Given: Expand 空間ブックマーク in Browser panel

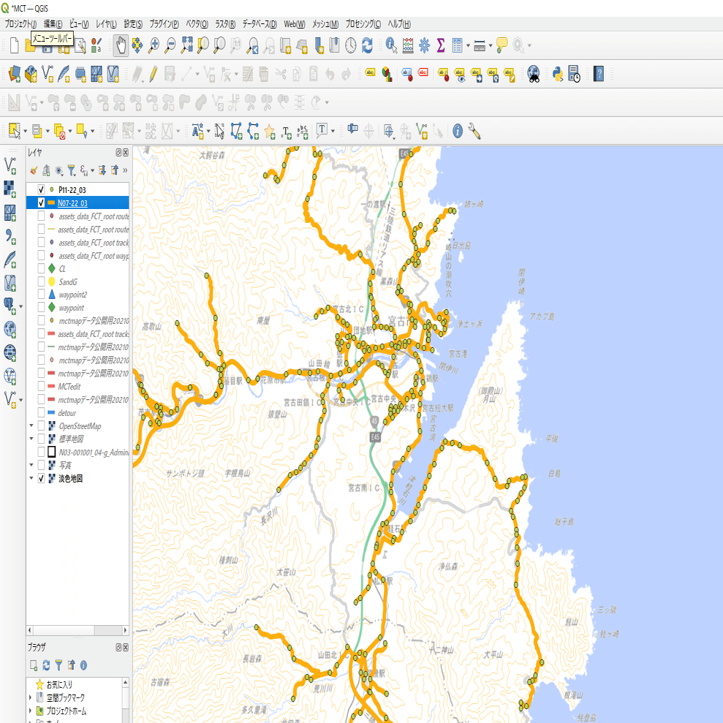Looking at the screenshot, I should click(x=31, y=697).
